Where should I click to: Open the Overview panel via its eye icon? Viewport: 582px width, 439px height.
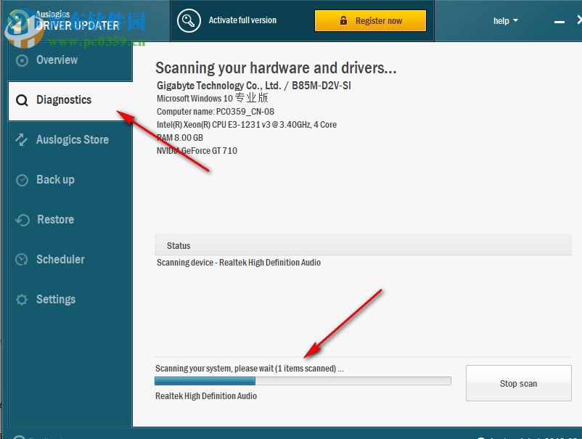[x=22, y=60]
